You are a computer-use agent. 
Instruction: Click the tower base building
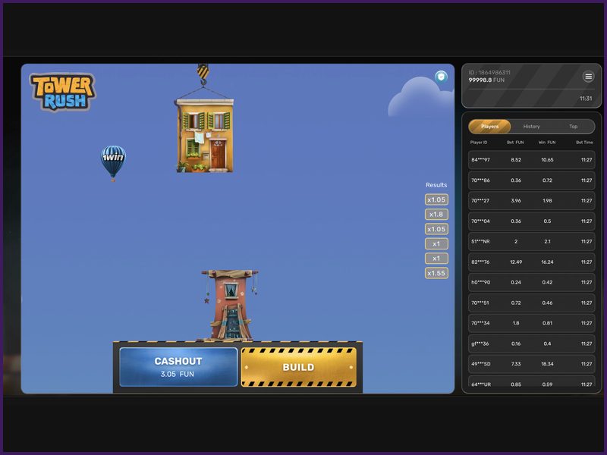[229, 303]
